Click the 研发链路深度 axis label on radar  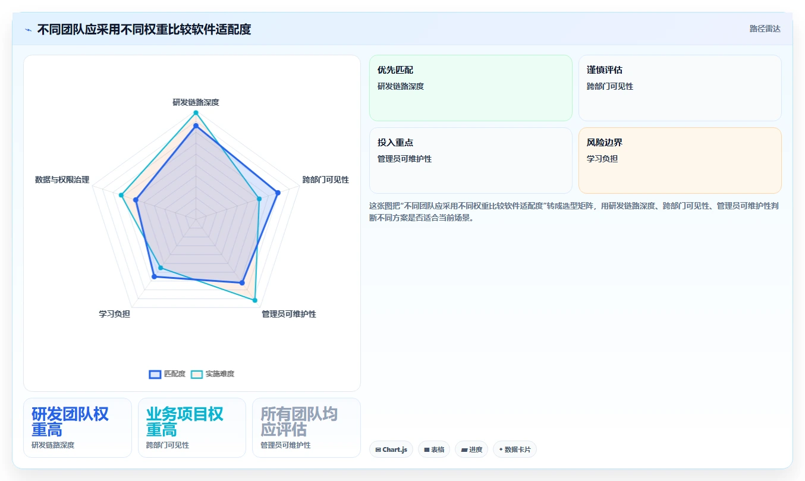pos(196,102)
